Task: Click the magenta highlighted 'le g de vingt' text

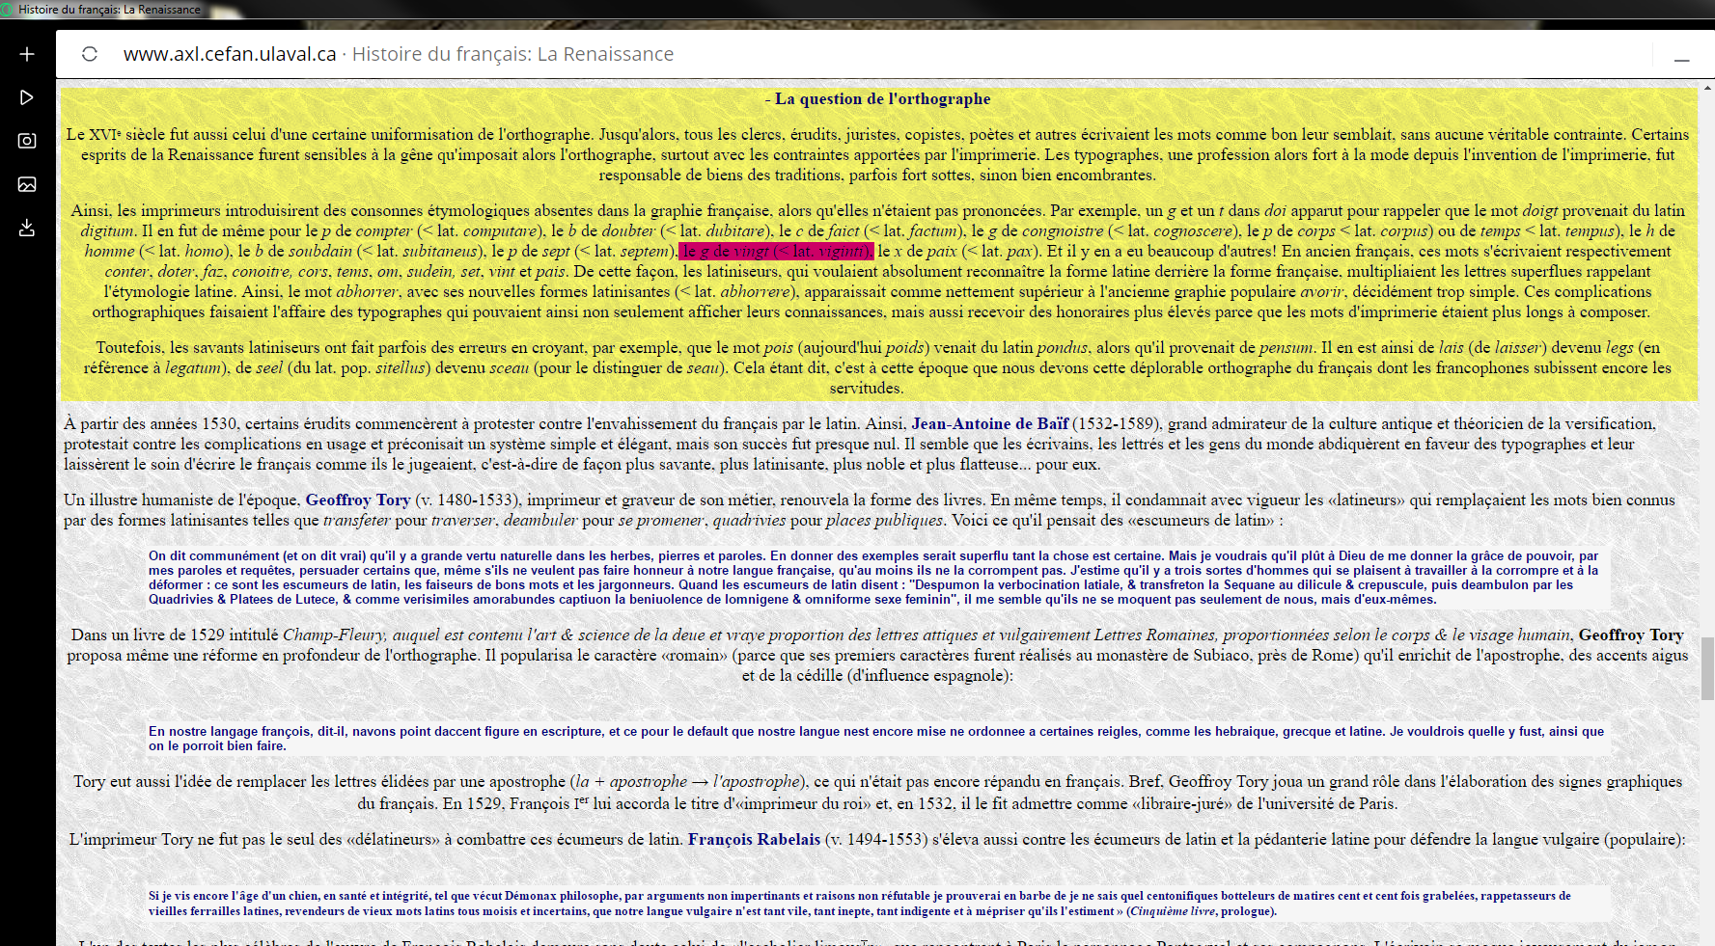Action: tap(776, 252)
